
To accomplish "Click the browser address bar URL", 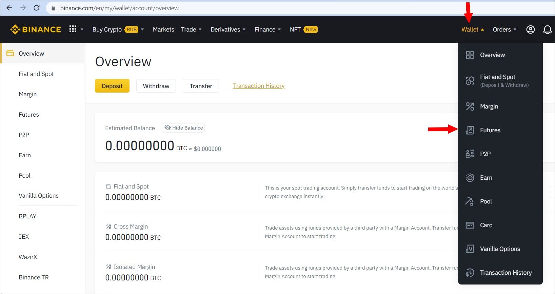I will click(119, 8).
